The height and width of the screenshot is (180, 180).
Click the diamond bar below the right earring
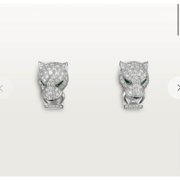tap(134, 106)
